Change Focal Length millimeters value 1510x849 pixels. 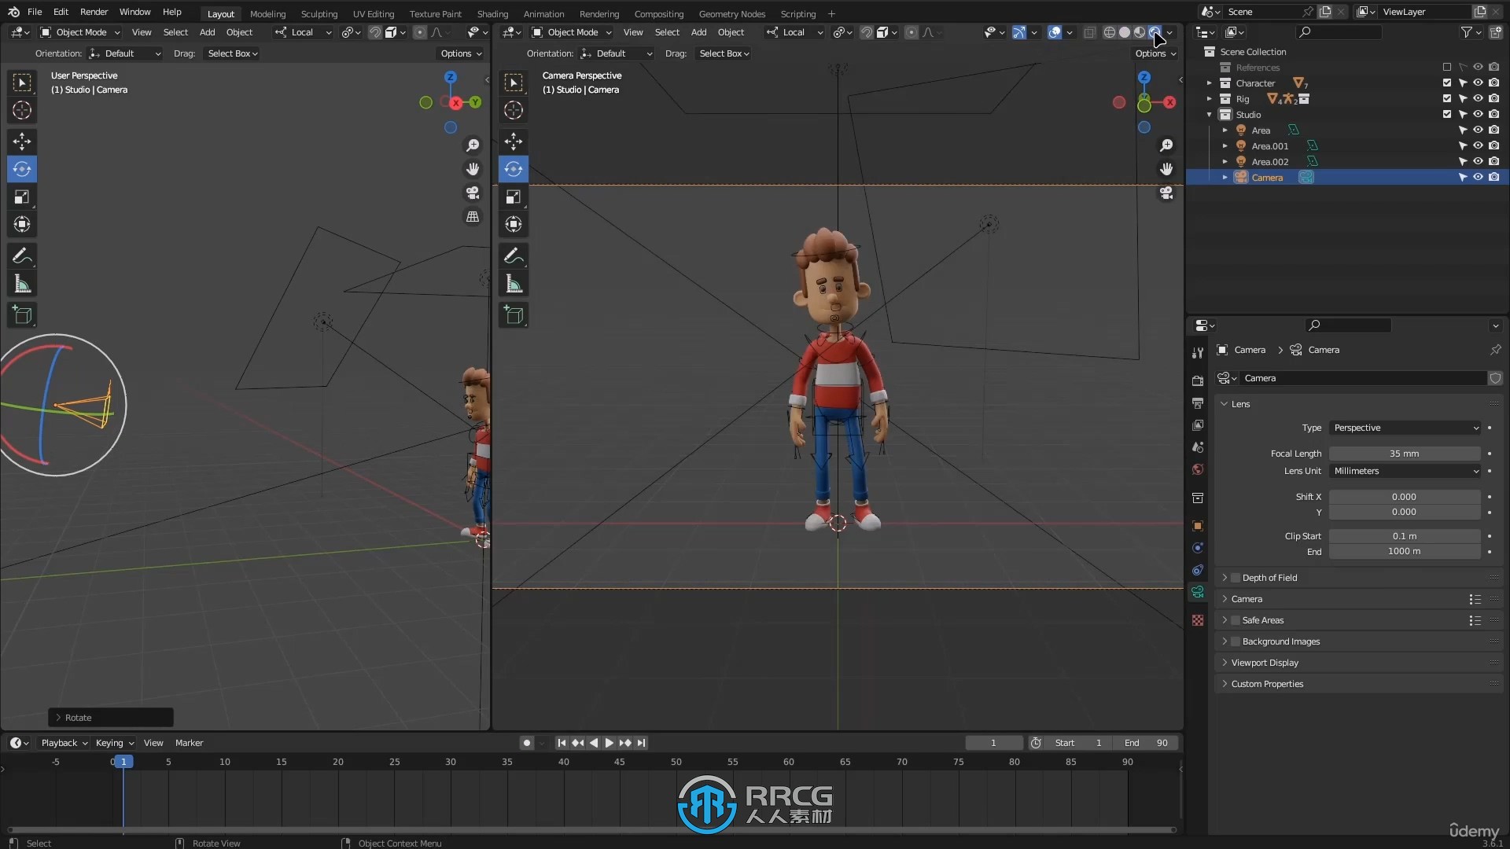1404,453
